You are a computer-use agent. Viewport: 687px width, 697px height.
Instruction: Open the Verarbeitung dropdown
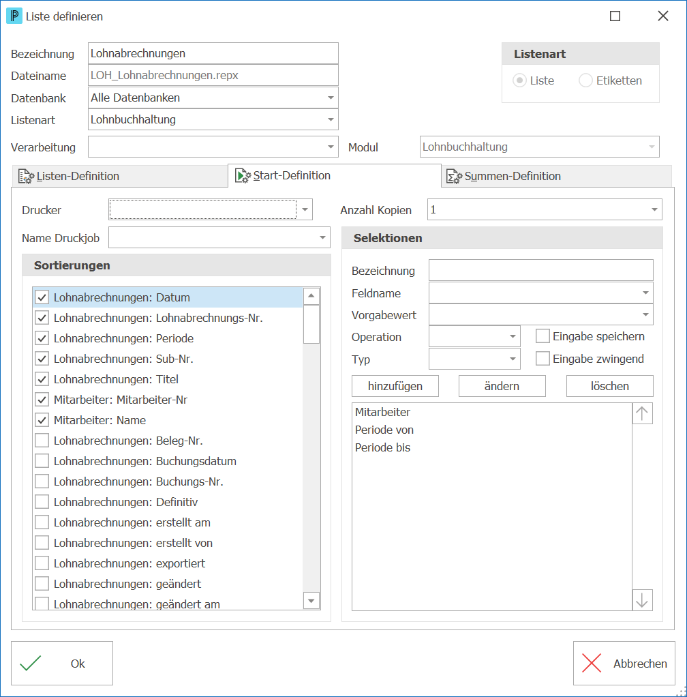pos(331,147)
